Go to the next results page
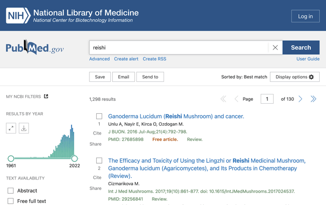This screenshot has height=205, width=326. coord(300,99)
